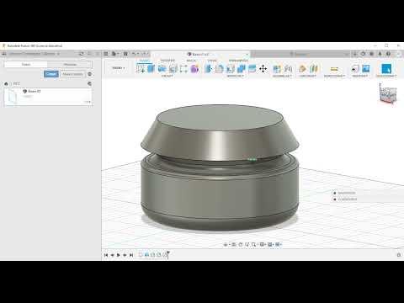Image resolution: width=404 pixels, height=303 pixels.
Task: Select the Create Sketch tool
Action: (141, 68)
